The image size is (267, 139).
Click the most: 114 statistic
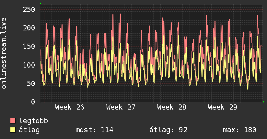coord(94,130)
